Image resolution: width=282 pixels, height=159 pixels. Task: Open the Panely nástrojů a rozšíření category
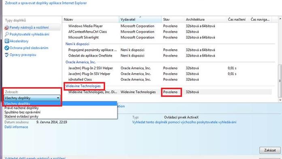click(29, 28)
